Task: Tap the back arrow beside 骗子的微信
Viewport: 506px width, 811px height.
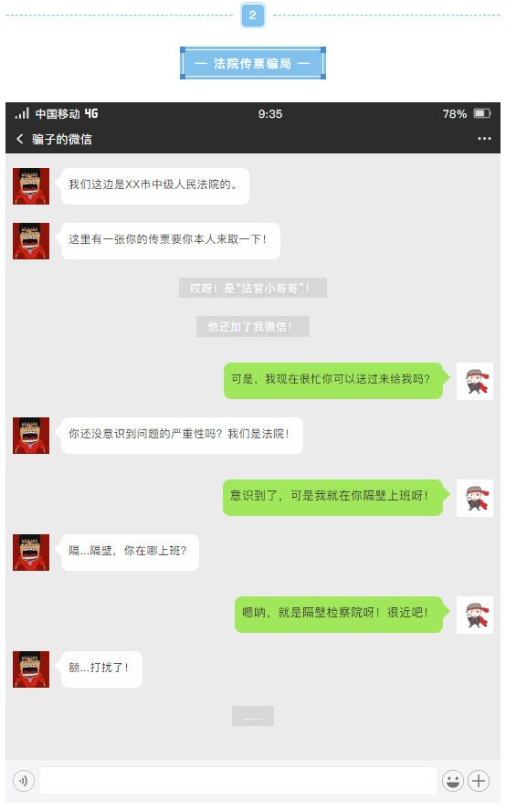Action: tap(20, 139)
